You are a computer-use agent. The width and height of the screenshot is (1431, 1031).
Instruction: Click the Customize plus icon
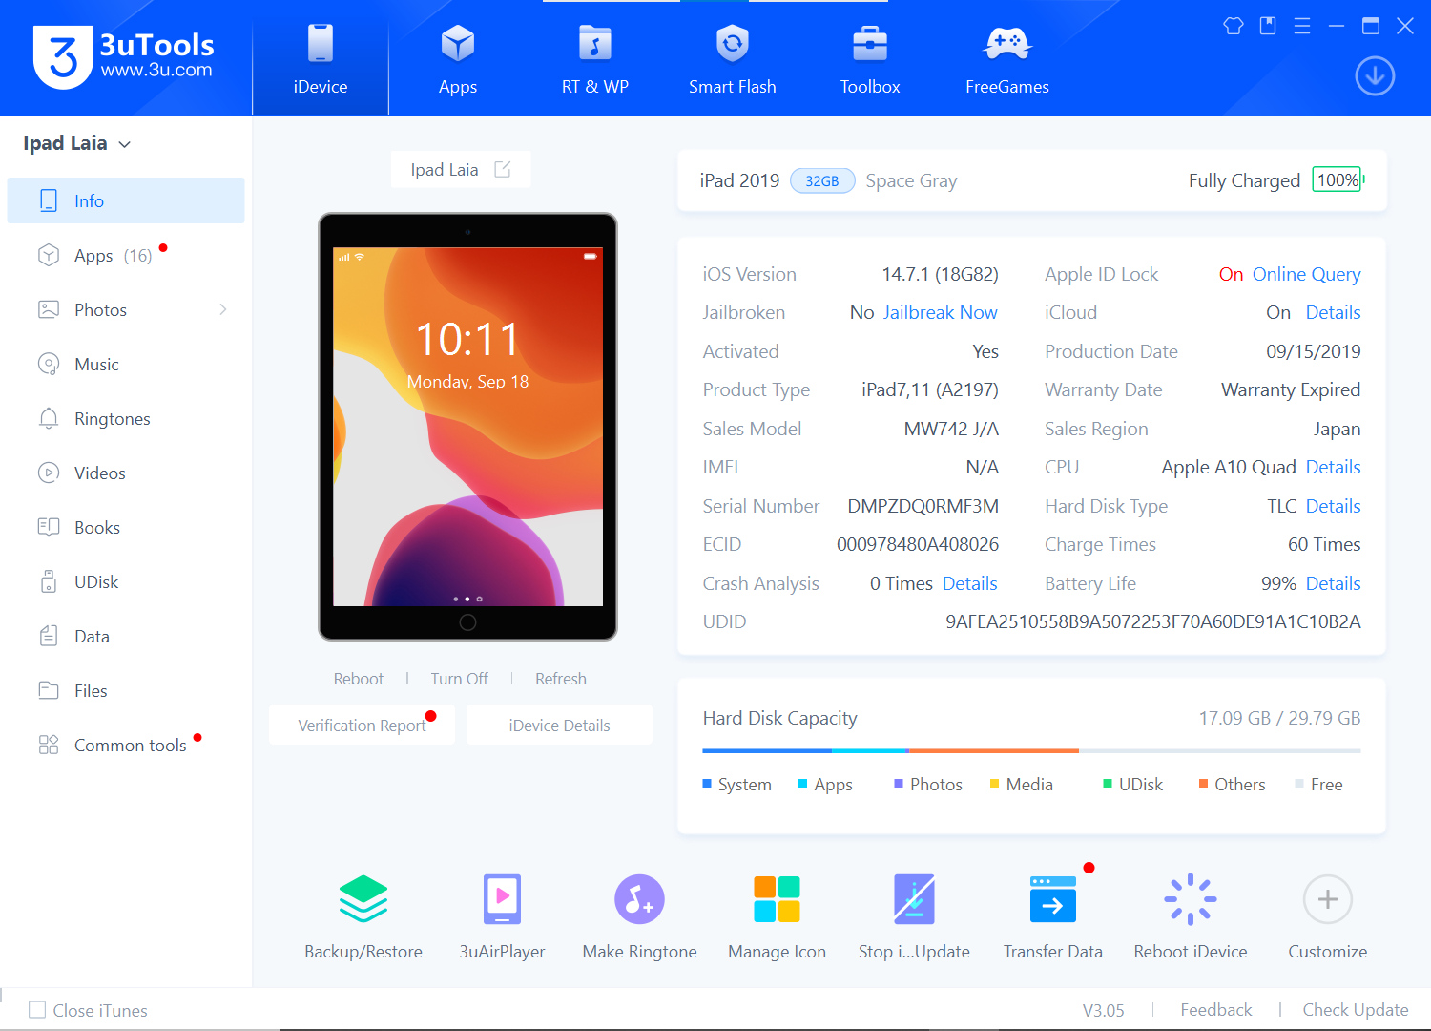(1328, 899)
